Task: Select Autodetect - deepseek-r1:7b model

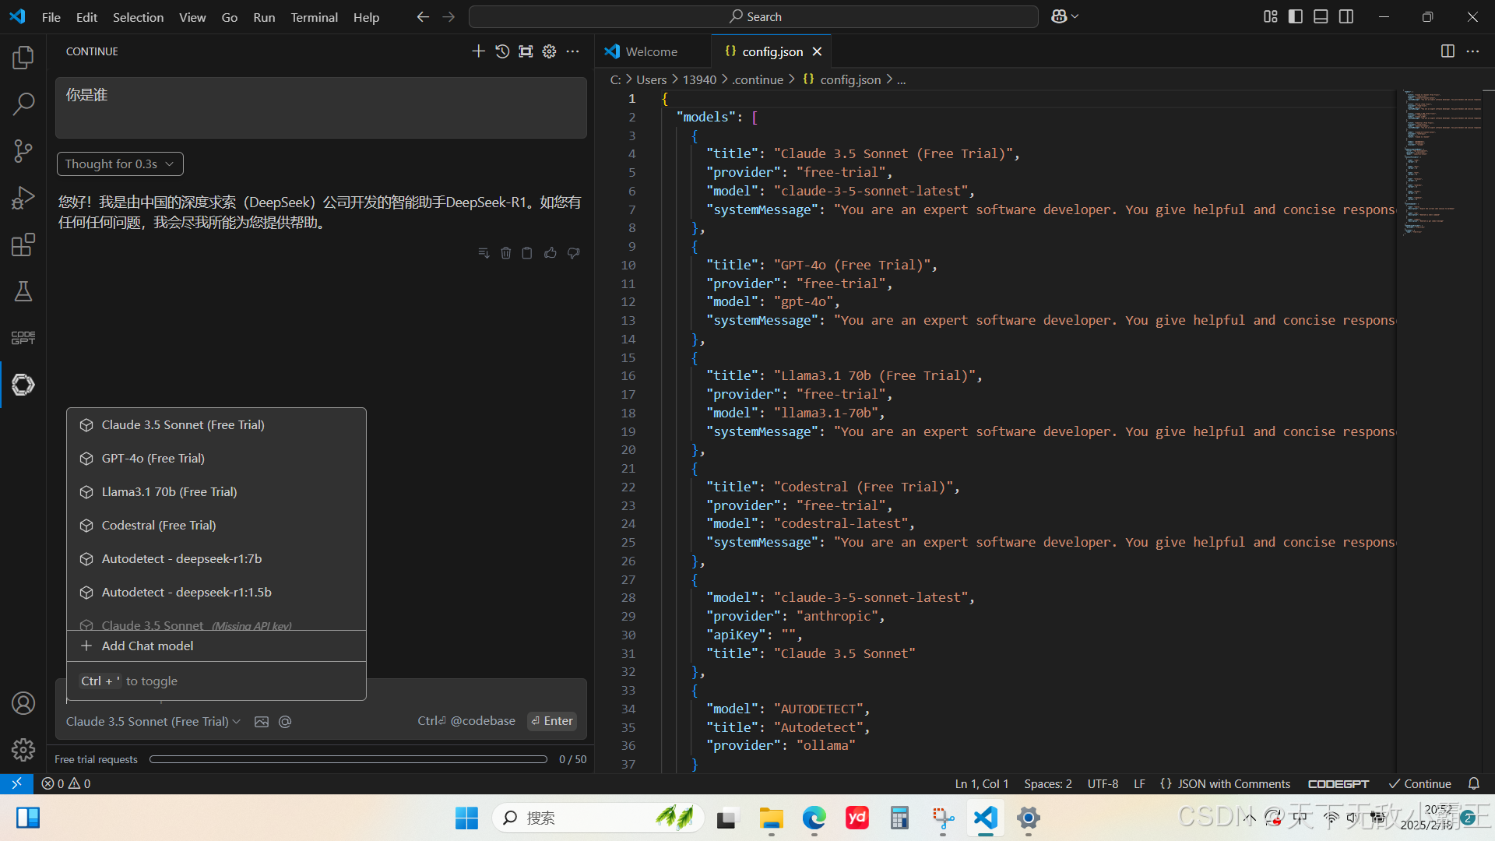Action: click(x=216, y=559)
